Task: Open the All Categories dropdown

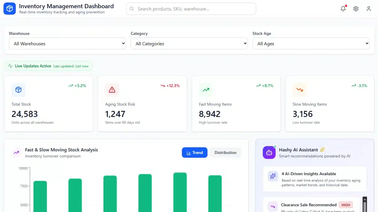Action: 189,44
